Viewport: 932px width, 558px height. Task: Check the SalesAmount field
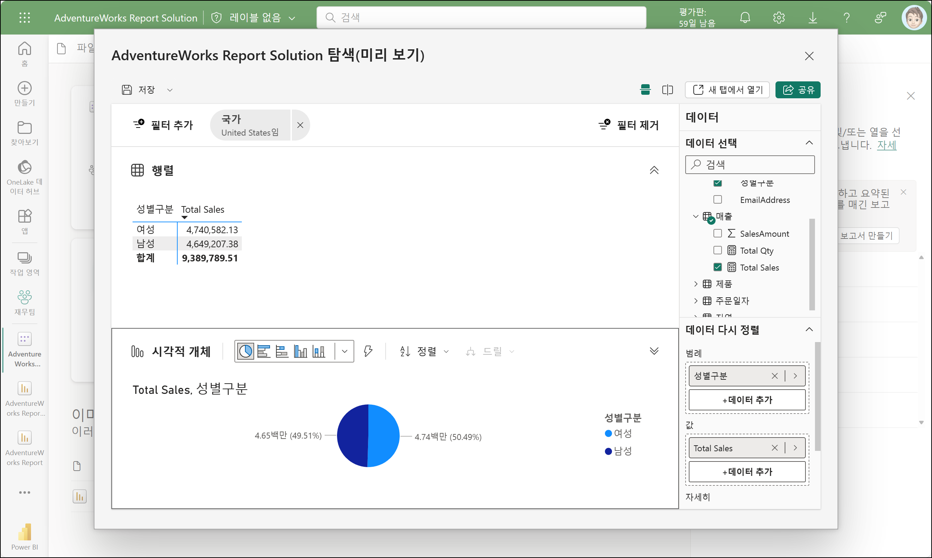tap(718, 234)
